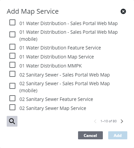The height and width of the screenshot is (148, 134).
Task: Tick first 01 Water Distribution Sales Portal checkbox
Action: click(12, 22)
